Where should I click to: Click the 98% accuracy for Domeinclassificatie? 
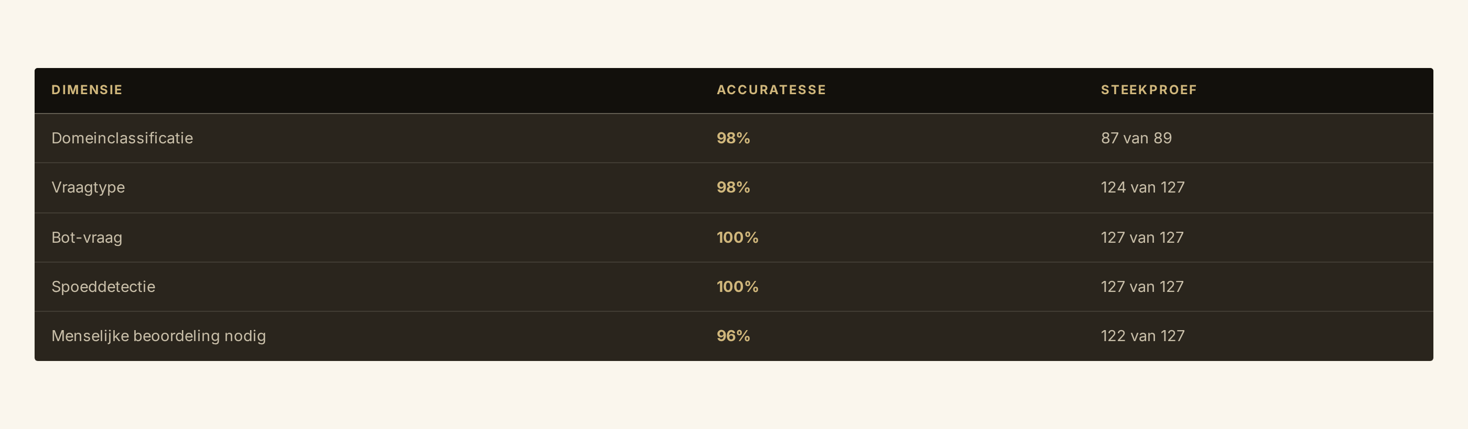point(733,138)
